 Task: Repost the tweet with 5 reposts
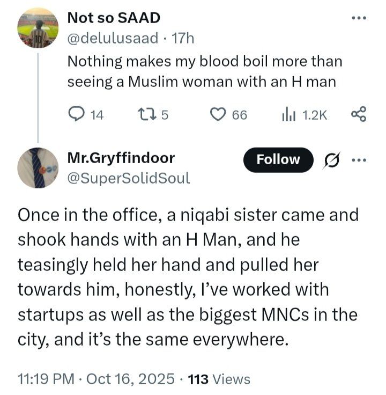pos(145,114)
